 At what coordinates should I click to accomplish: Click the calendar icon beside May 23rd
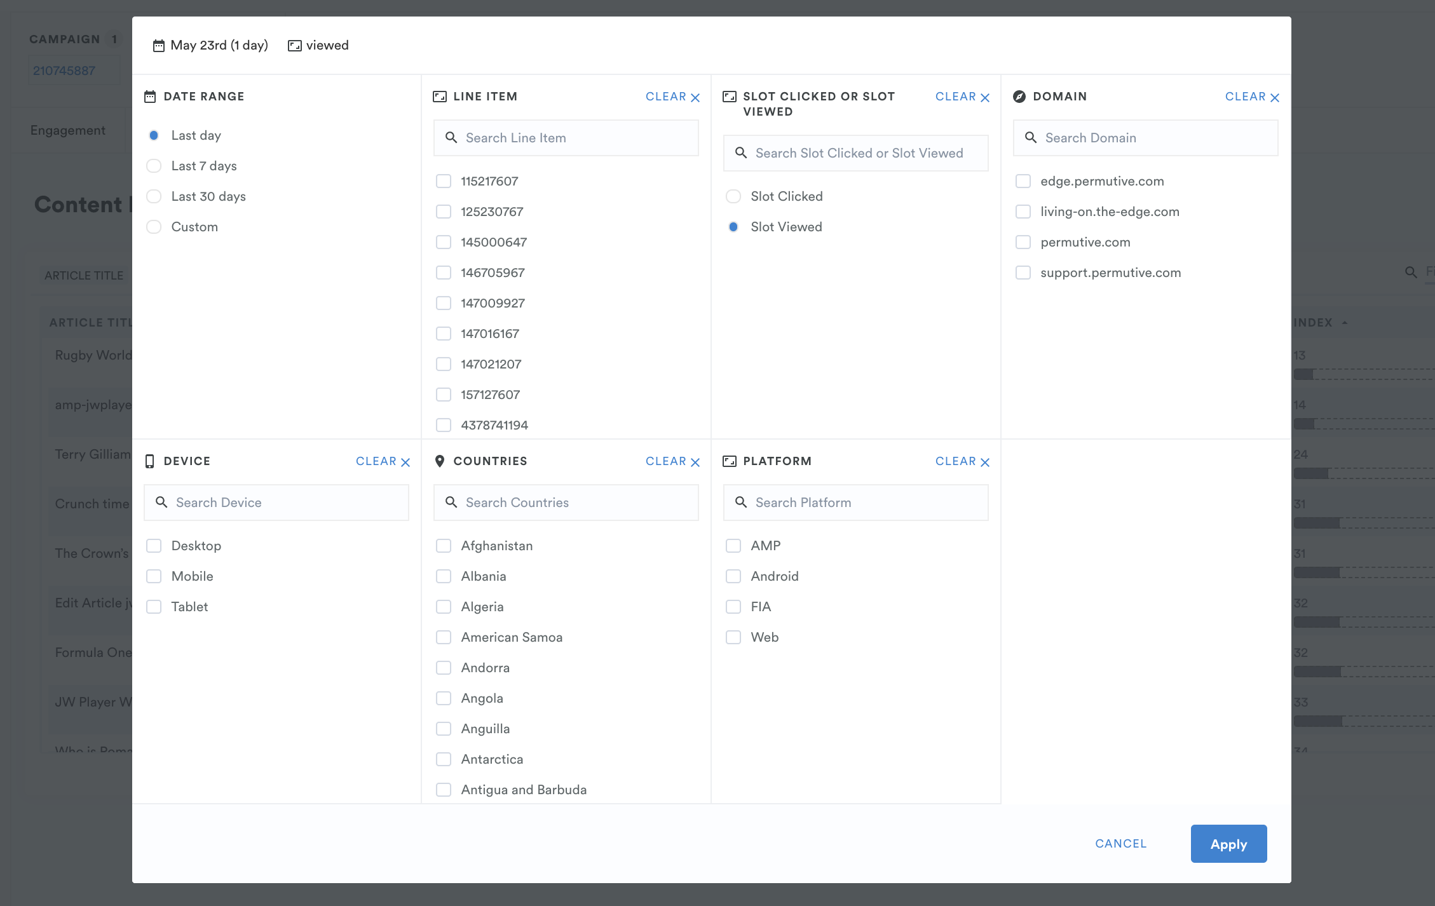[x=158, y=46]
